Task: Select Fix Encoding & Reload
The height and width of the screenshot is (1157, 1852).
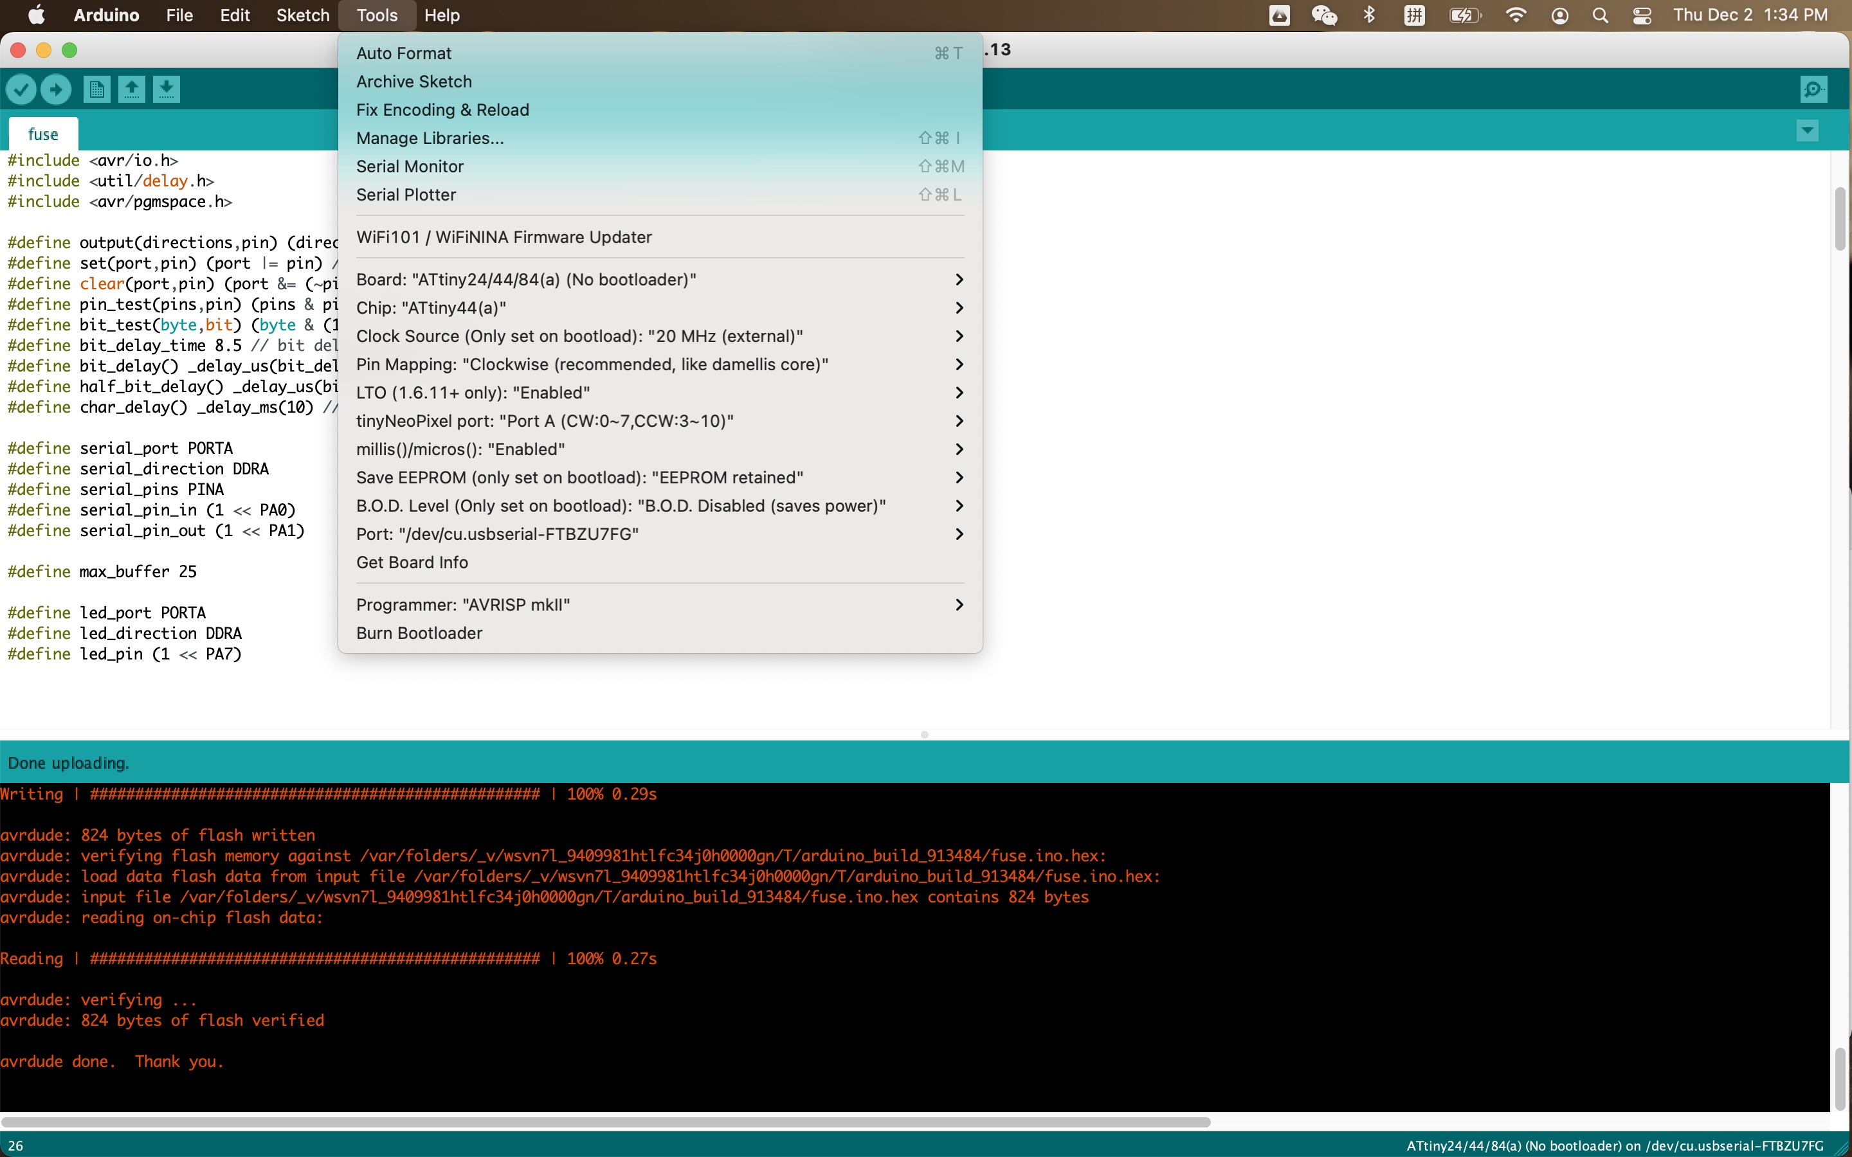Action: click(x=660, y=109)
